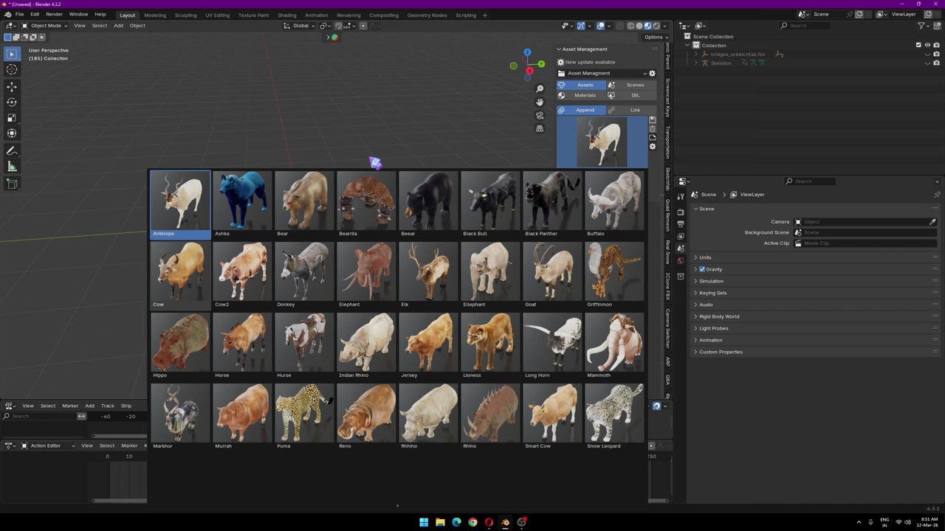Image resolution: width=945 pixels, height=531 pixels.
Task: Open the Modeling workspace tab
Action: coord(155,15)
